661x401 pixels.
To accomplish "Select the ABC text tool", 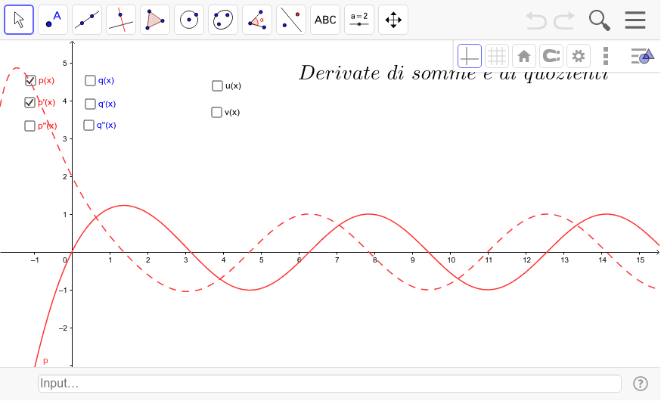I will (325, 20).
